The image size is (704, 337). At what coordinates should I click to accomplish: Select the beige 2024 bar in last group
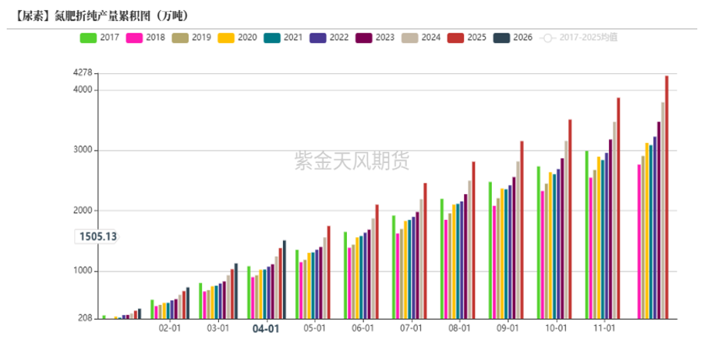(663, 211)
